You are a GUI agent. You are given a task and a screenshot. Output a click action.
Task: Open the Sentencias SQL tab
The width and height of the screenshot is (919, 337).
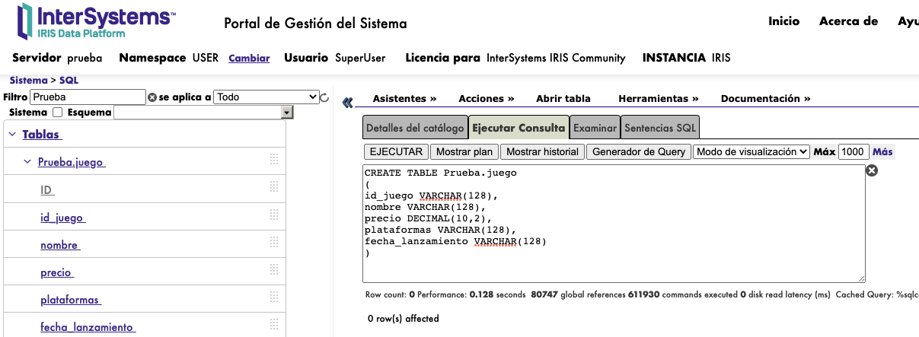coord(660,128)
